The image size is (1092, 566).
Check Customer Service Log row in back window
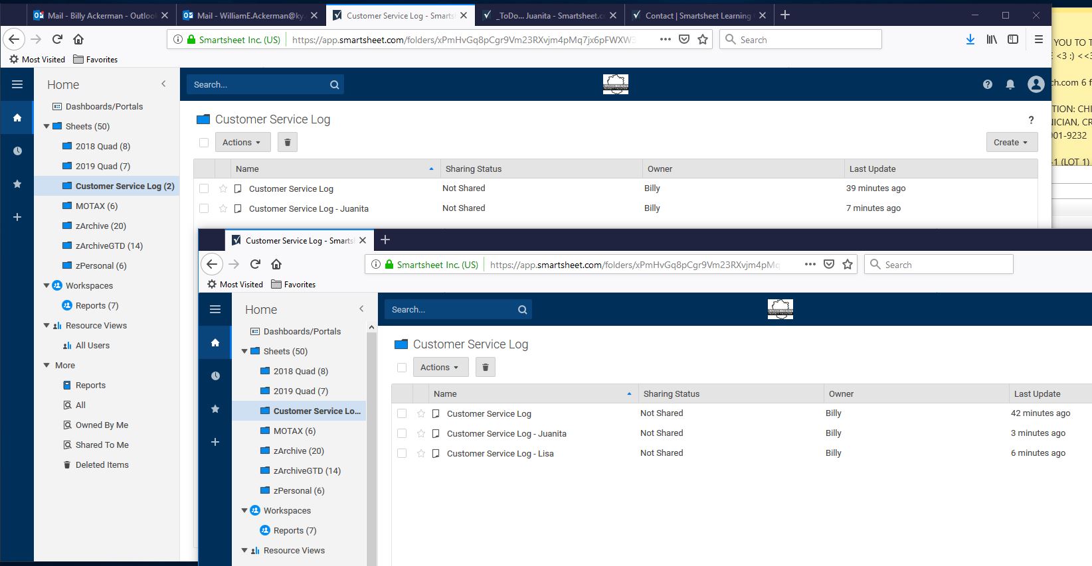(204, 188)
